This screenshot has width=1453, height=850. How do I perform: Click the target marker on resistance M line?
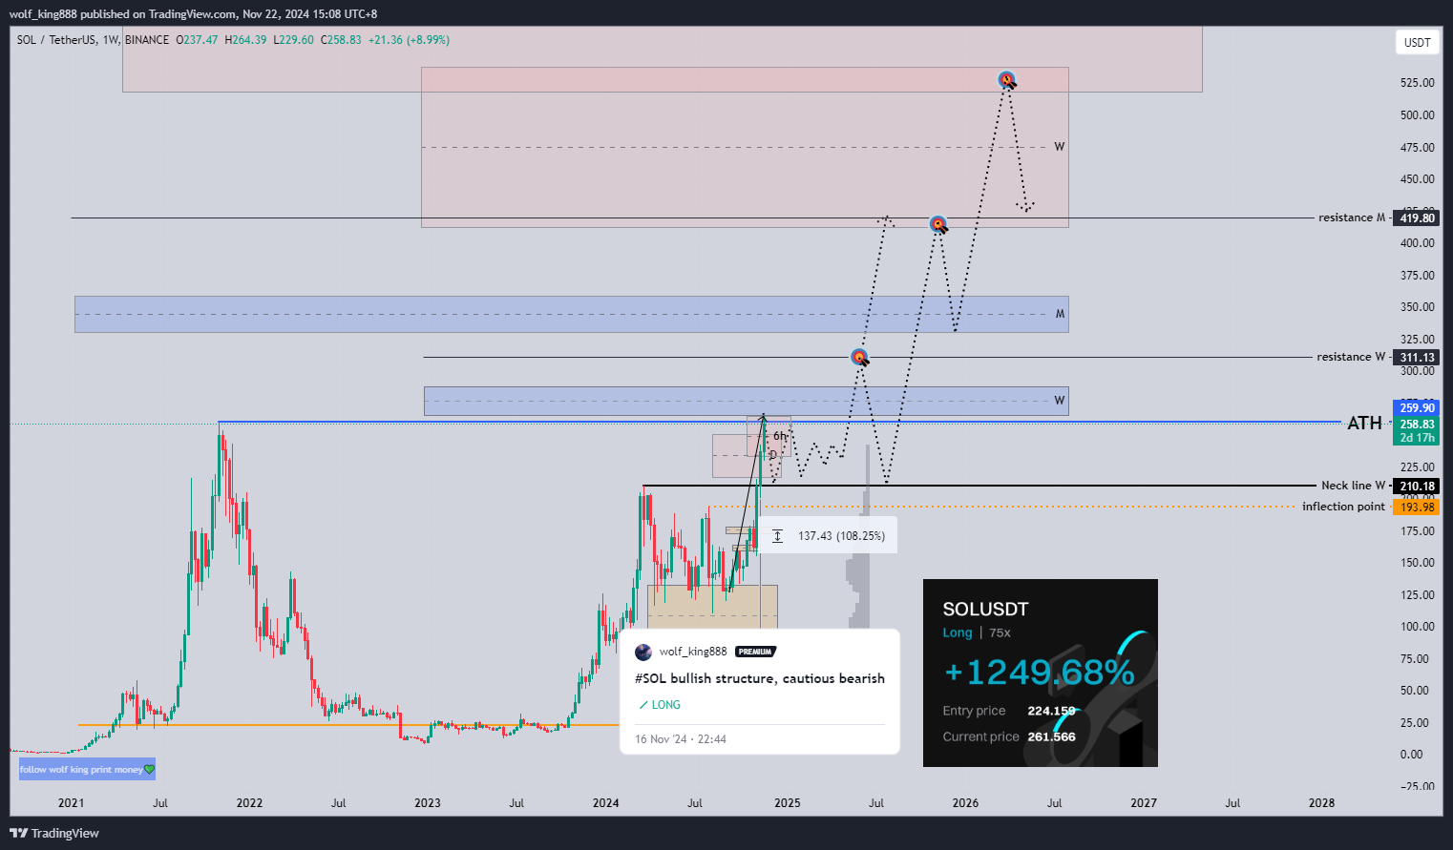(938, 224)
